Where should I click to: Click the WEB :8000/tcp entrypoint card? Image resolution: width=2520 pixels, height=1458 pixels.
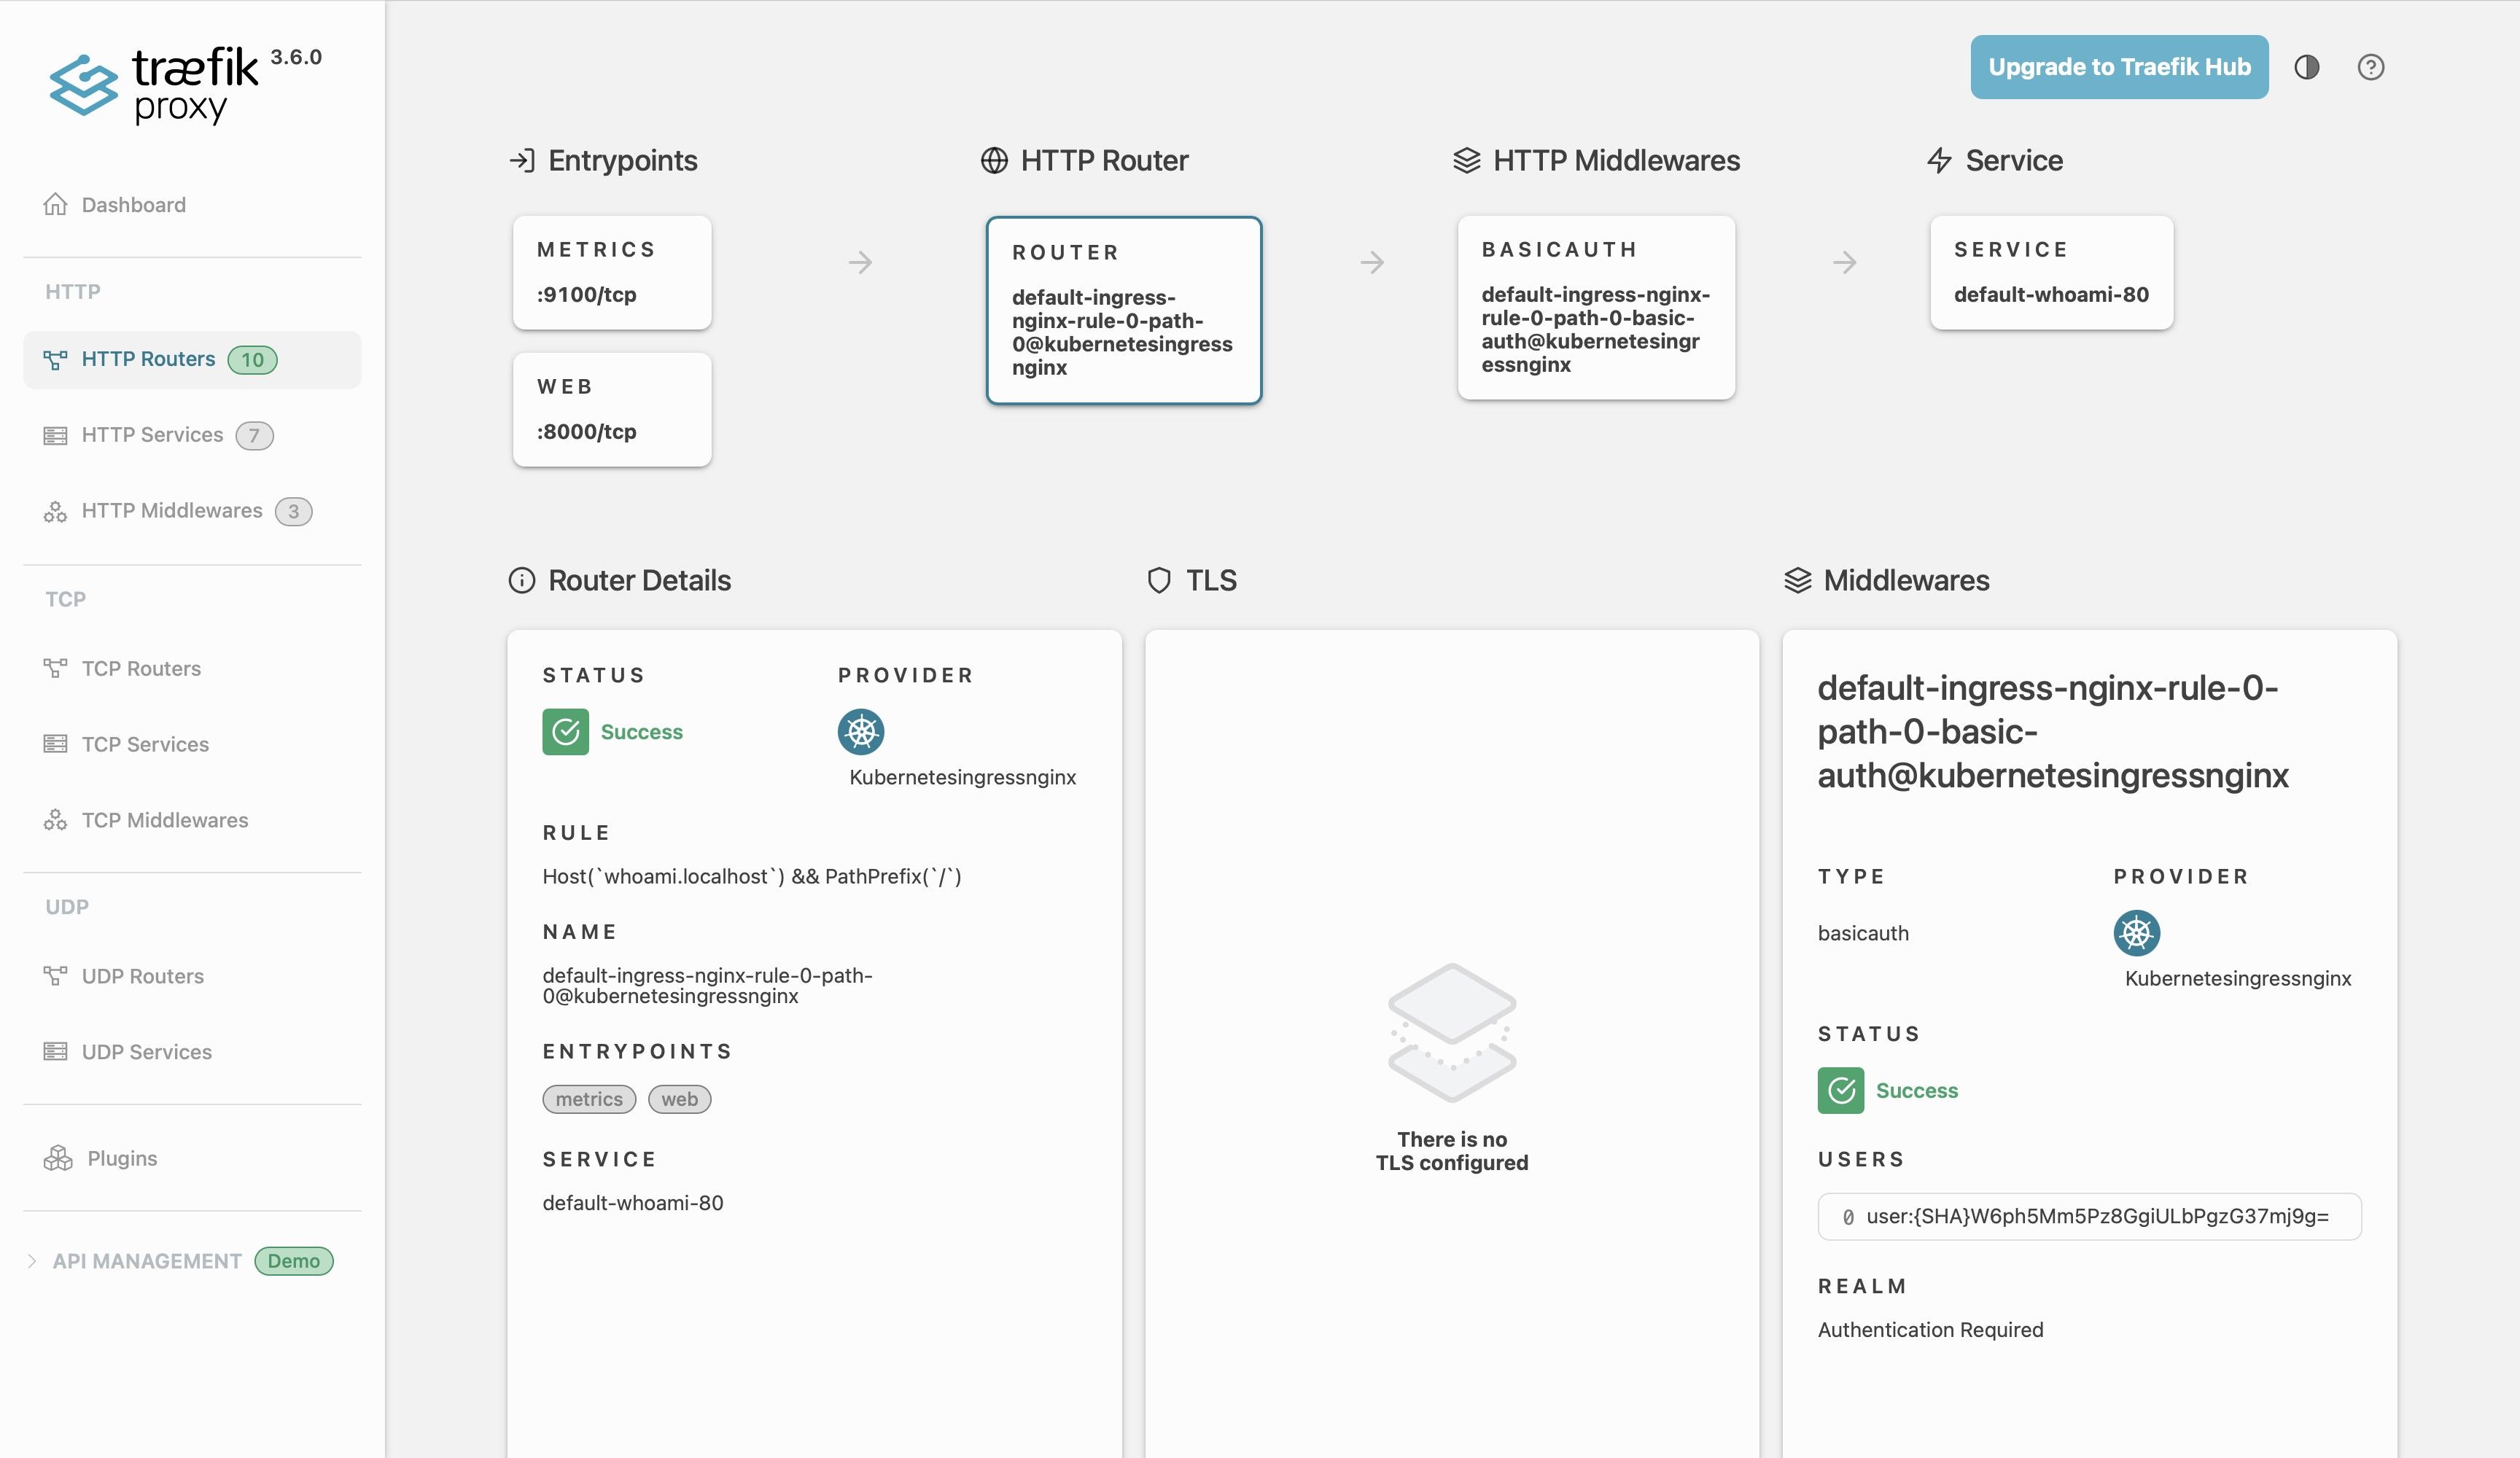click(x=611, y=409)
